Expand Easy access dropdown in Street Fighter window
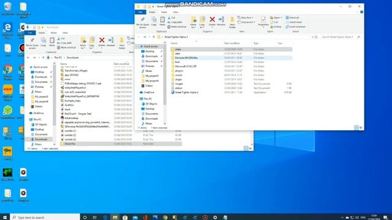The image size is (392, 220). point(246,22)
